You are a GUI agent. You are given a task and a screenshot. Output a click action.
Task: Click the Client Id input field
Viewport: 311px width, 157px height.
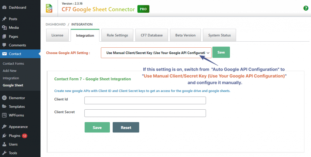(145, 100)
